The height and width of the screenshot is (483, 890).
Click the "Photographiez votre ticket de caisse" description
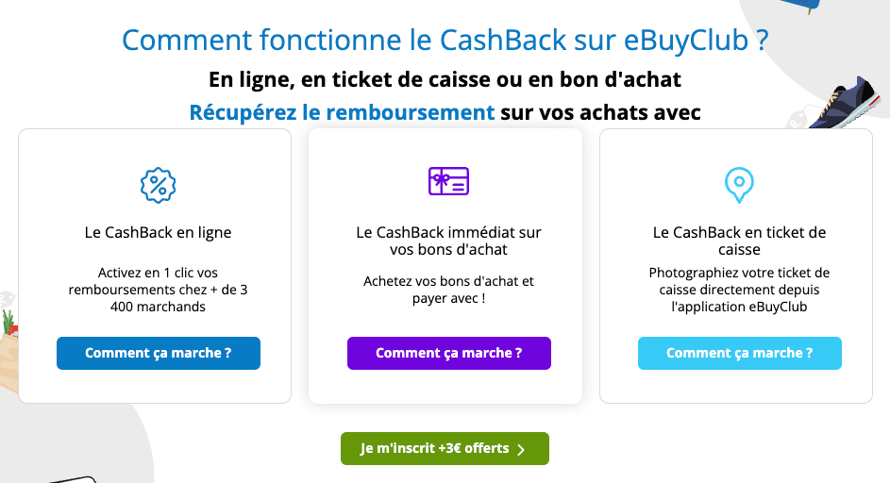(x=739, y=290)
